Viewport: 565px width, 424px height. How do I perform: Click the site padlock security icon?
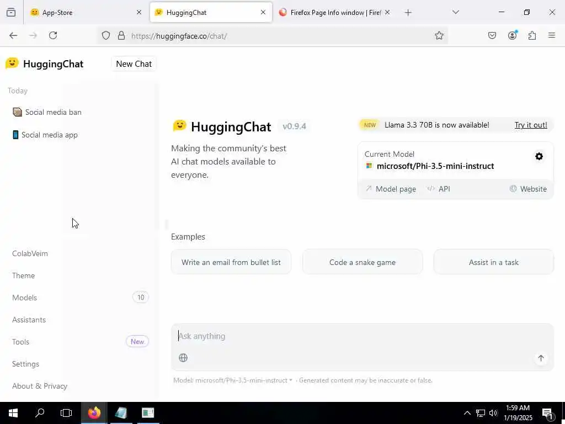pos(121,35)
